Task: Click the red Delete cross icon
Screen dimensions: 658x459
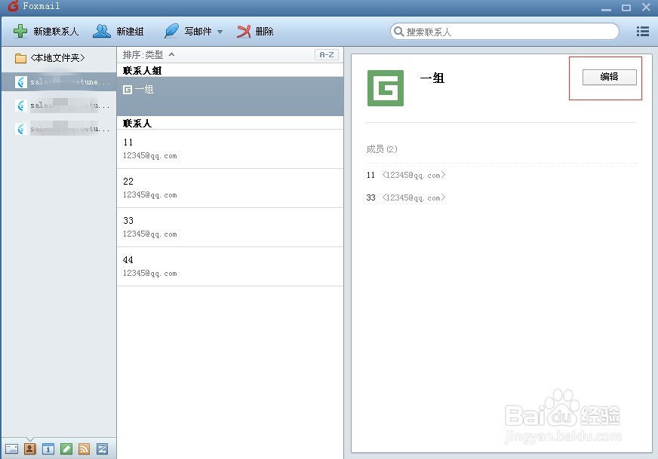Action: (x=243, y=31)
